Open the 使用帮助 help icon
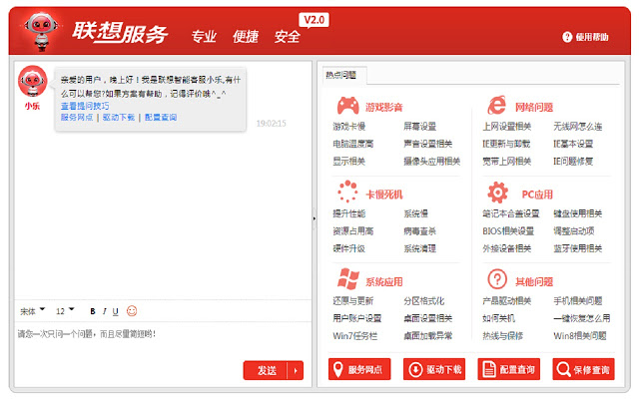Viewport: 639px width, 399px height. click(567, 37)
